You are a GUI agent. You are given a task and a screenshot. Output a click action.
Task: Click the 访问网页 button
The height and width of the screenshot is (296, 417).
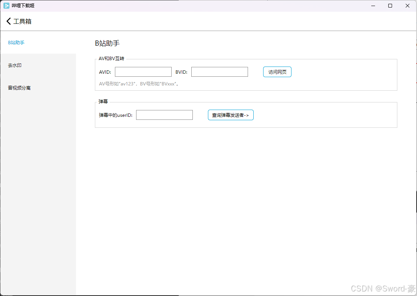277,72
